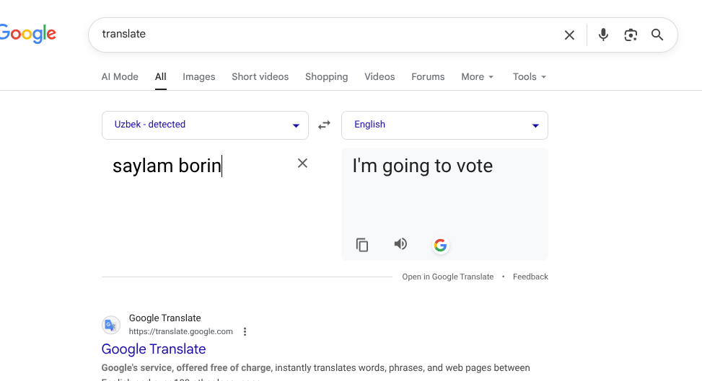The width and height of the screenshot is (702, 381).
Task: Click Open in Google Translate link
Action: 448,277
